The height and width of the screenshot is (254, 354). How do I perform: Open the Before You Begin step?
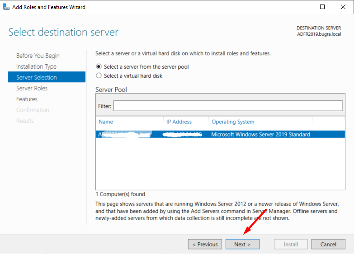(x=38, y=56)
